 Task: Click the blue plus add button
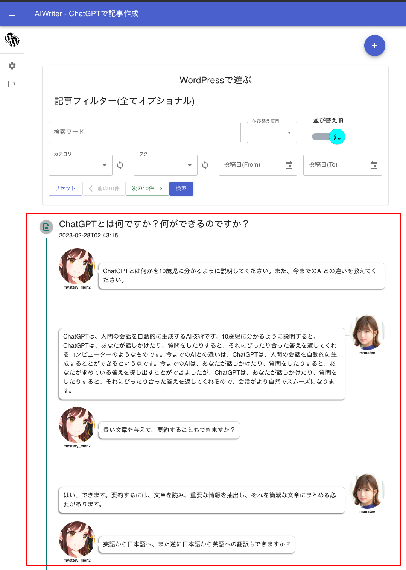point(374,46)
